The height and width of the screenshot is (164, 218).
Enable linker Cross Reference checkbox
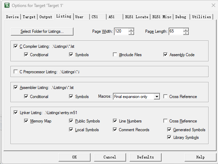click(166, 121)
